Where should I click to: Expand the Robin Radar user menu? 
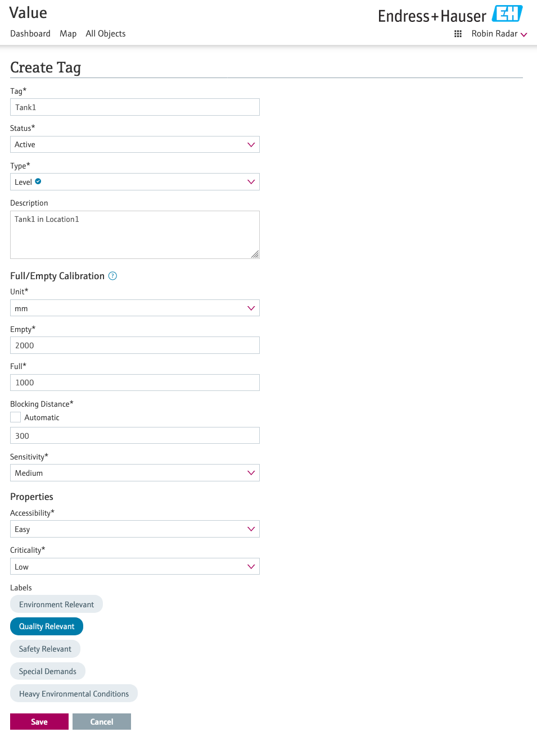click(499, 34)
